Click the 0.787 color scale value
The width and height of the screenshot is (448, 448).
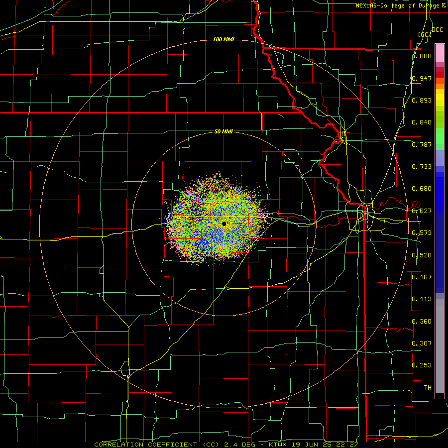point(422,144)
